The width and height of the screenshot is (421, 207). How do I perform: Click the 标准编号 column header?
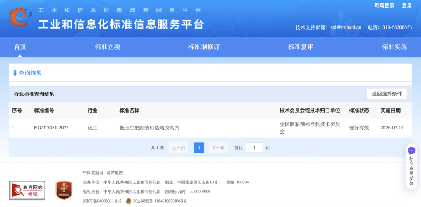[44, 111]
